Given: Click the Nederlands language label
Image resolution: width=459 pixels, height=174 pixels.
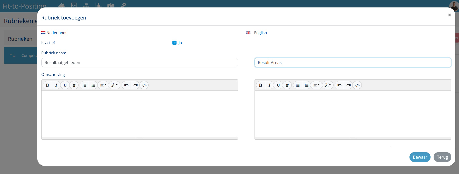Looking at the screenshot, I should [57, 33].
